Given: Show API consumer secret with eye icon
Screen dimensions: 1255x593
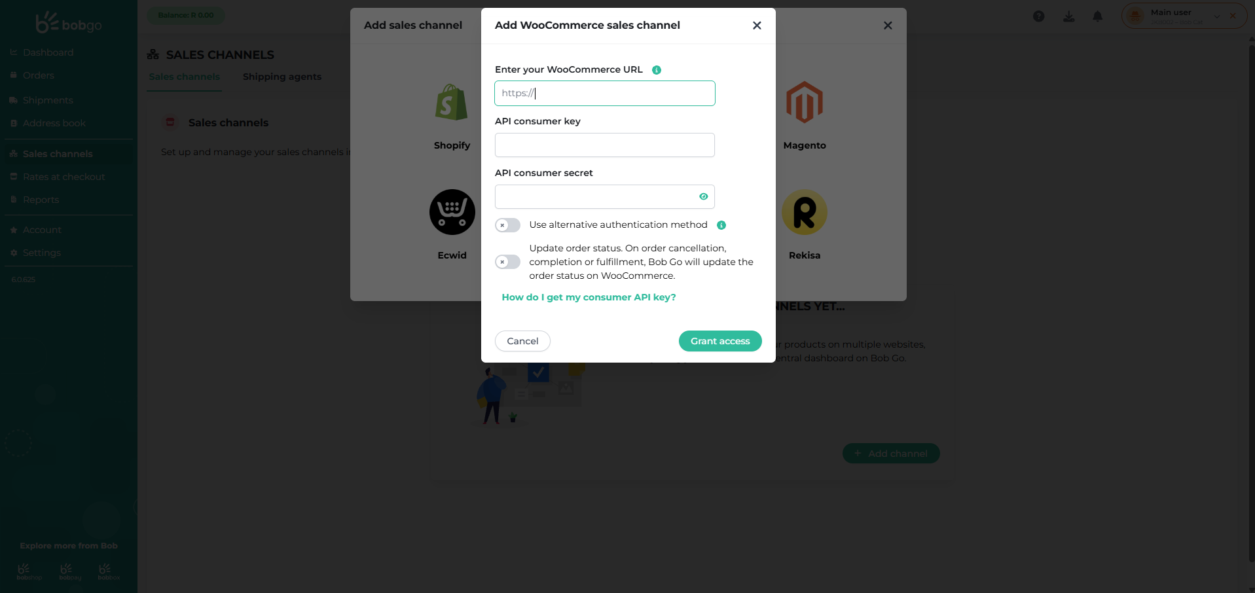Looking at the screenshot, I should [704, 196].
